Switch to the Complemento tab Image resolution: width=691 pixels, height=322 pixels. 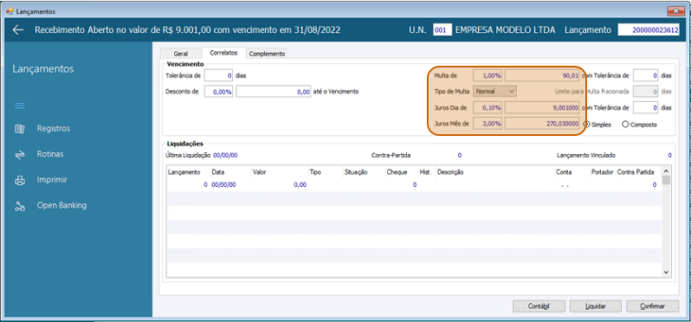267,54
